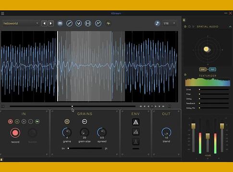The height and width of the screenshot is (172, 233).
Task: Click the dimmed knob next to record
Action: click(x=33, y=133)
